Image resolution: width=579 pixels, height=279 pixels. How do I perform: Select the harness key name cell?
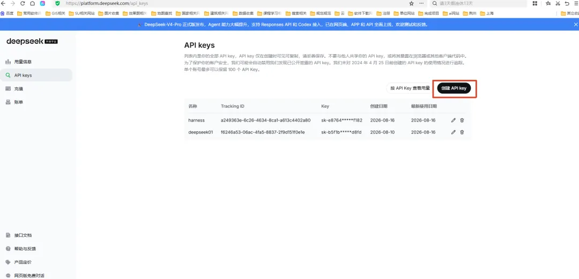(x=196, y=120)
